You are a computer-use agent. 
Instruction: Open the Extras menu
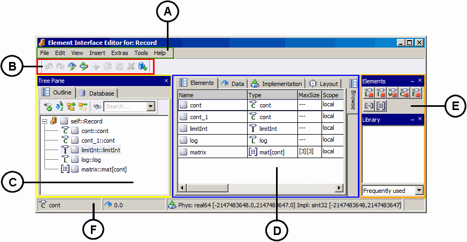120,53
